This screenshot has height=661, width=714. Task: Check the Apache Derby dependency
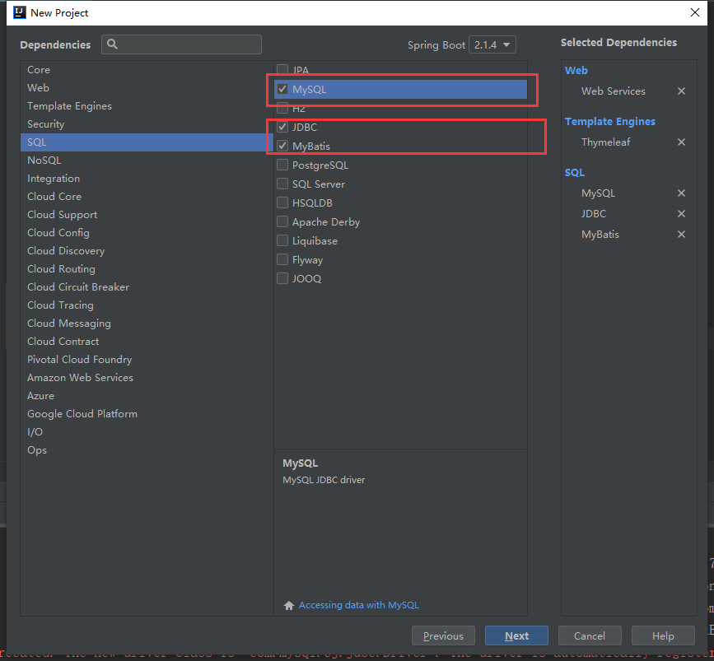pyautogui.click(x=282, y=221)
